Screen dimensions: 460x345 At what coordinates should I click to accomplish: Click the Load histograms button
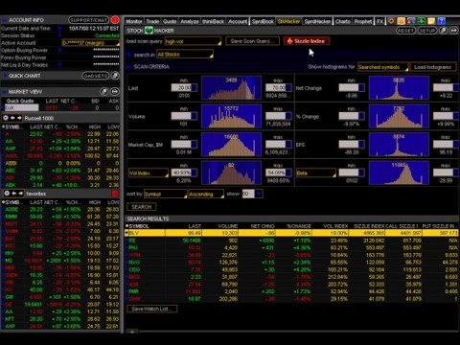[433, 67]
